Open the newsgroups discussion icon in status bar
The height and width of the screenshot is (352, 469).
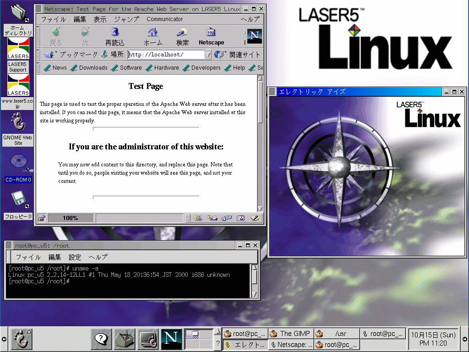226,218
